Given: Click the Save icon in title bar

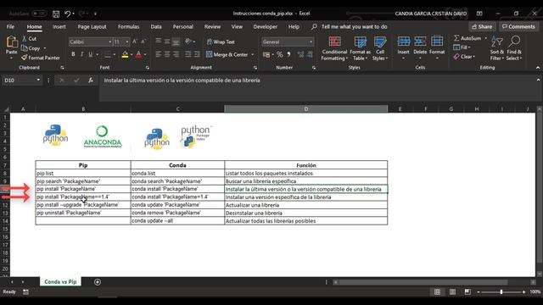Looking at the screenshot, I should 56,14.
